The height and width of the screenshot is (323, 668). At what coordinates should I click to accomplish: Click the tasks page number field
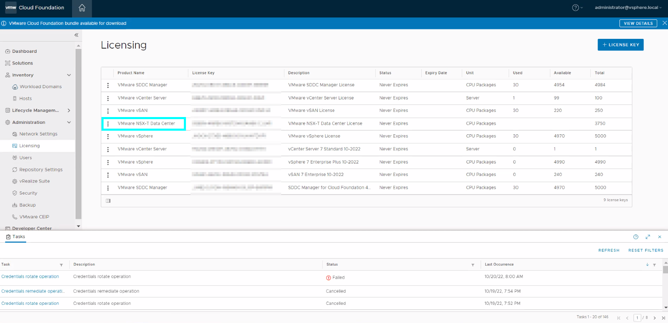click(637, 318)
